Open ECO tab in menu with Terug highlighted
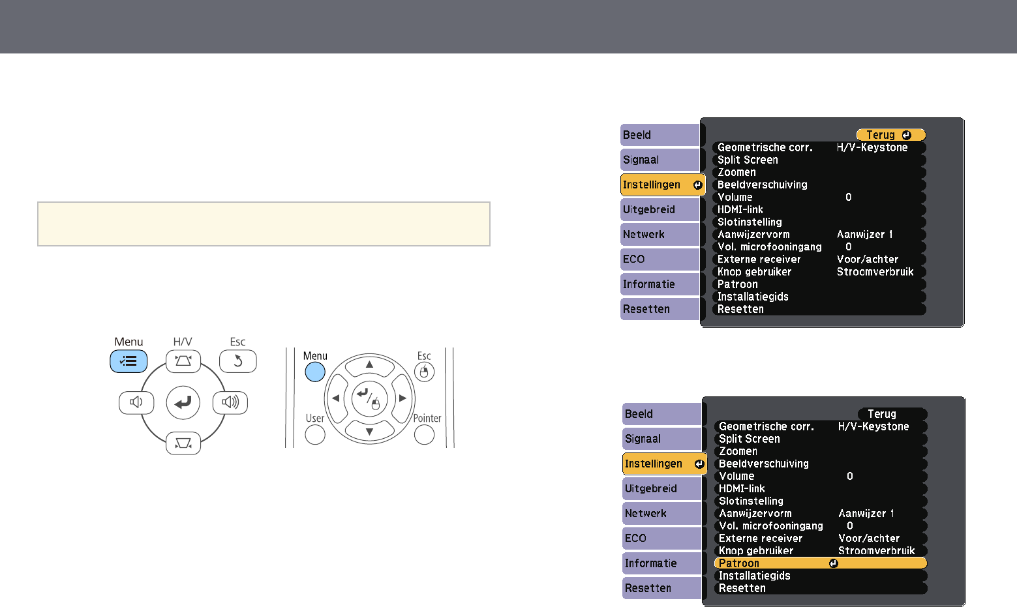Viewport: 1017px width, 607px height. (x=660, y=259)
